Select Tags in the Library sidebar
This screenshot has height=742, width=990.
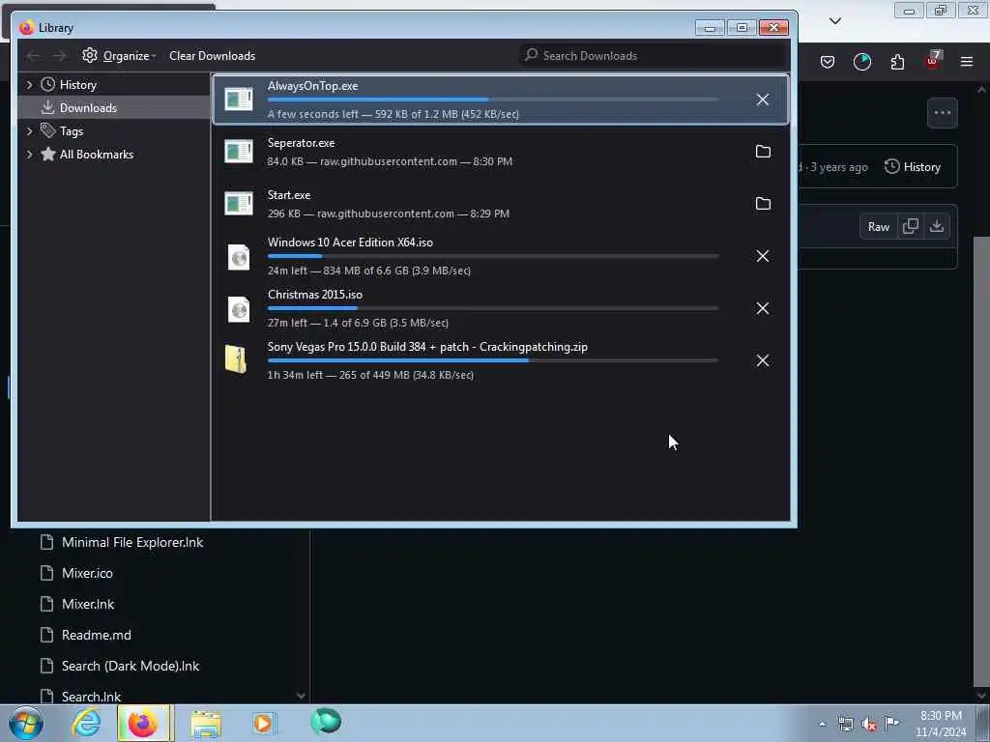click(x=72, y=131)
